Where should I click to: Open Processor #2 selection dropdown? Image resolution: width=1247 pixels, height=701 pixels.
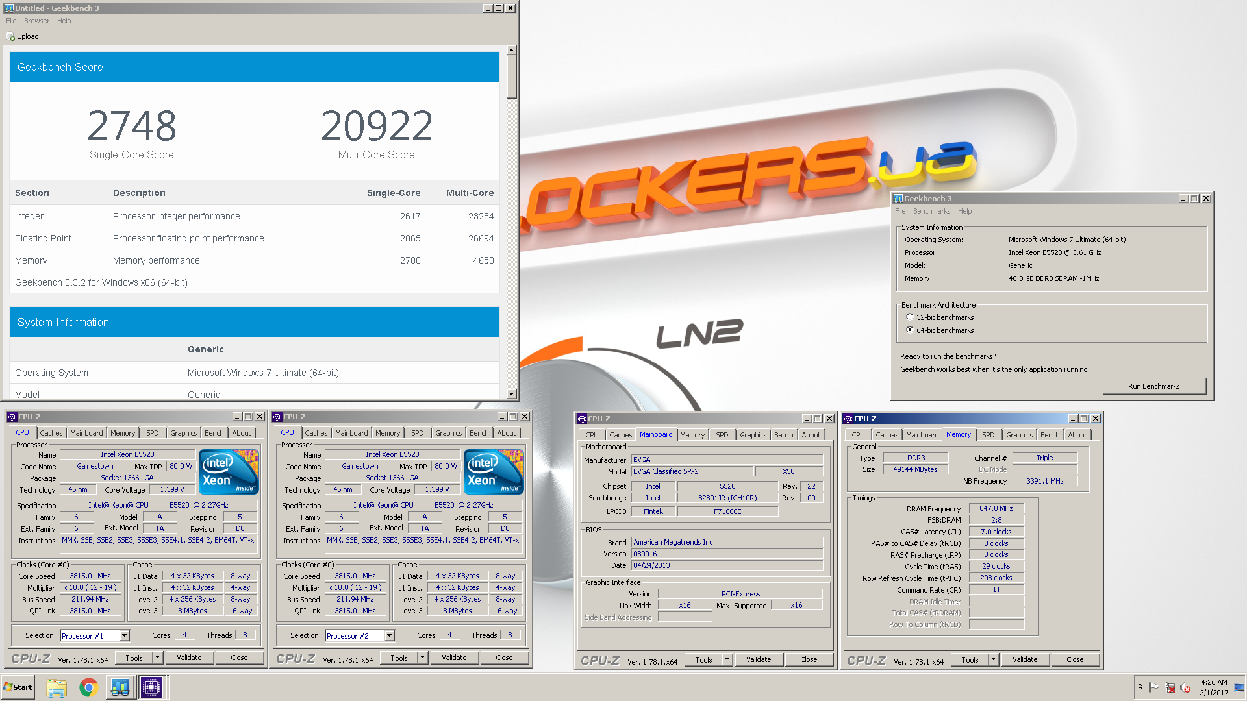click(x=389, y=636)
